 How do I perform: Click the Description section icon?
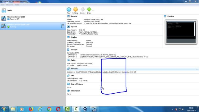click(x=68, y=91)
